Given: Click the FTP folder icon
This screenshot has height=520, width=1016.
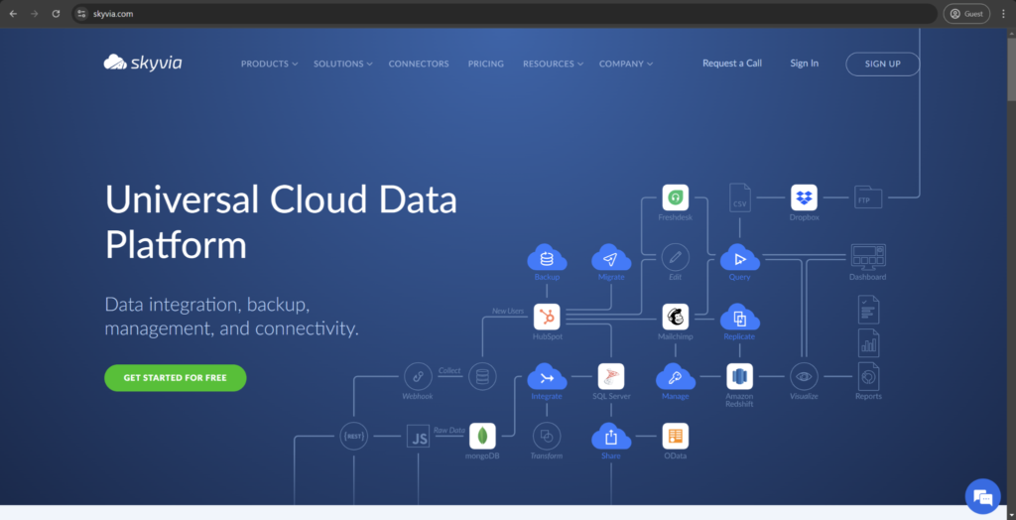Looking at the screenshot, I should click(868, 197).
